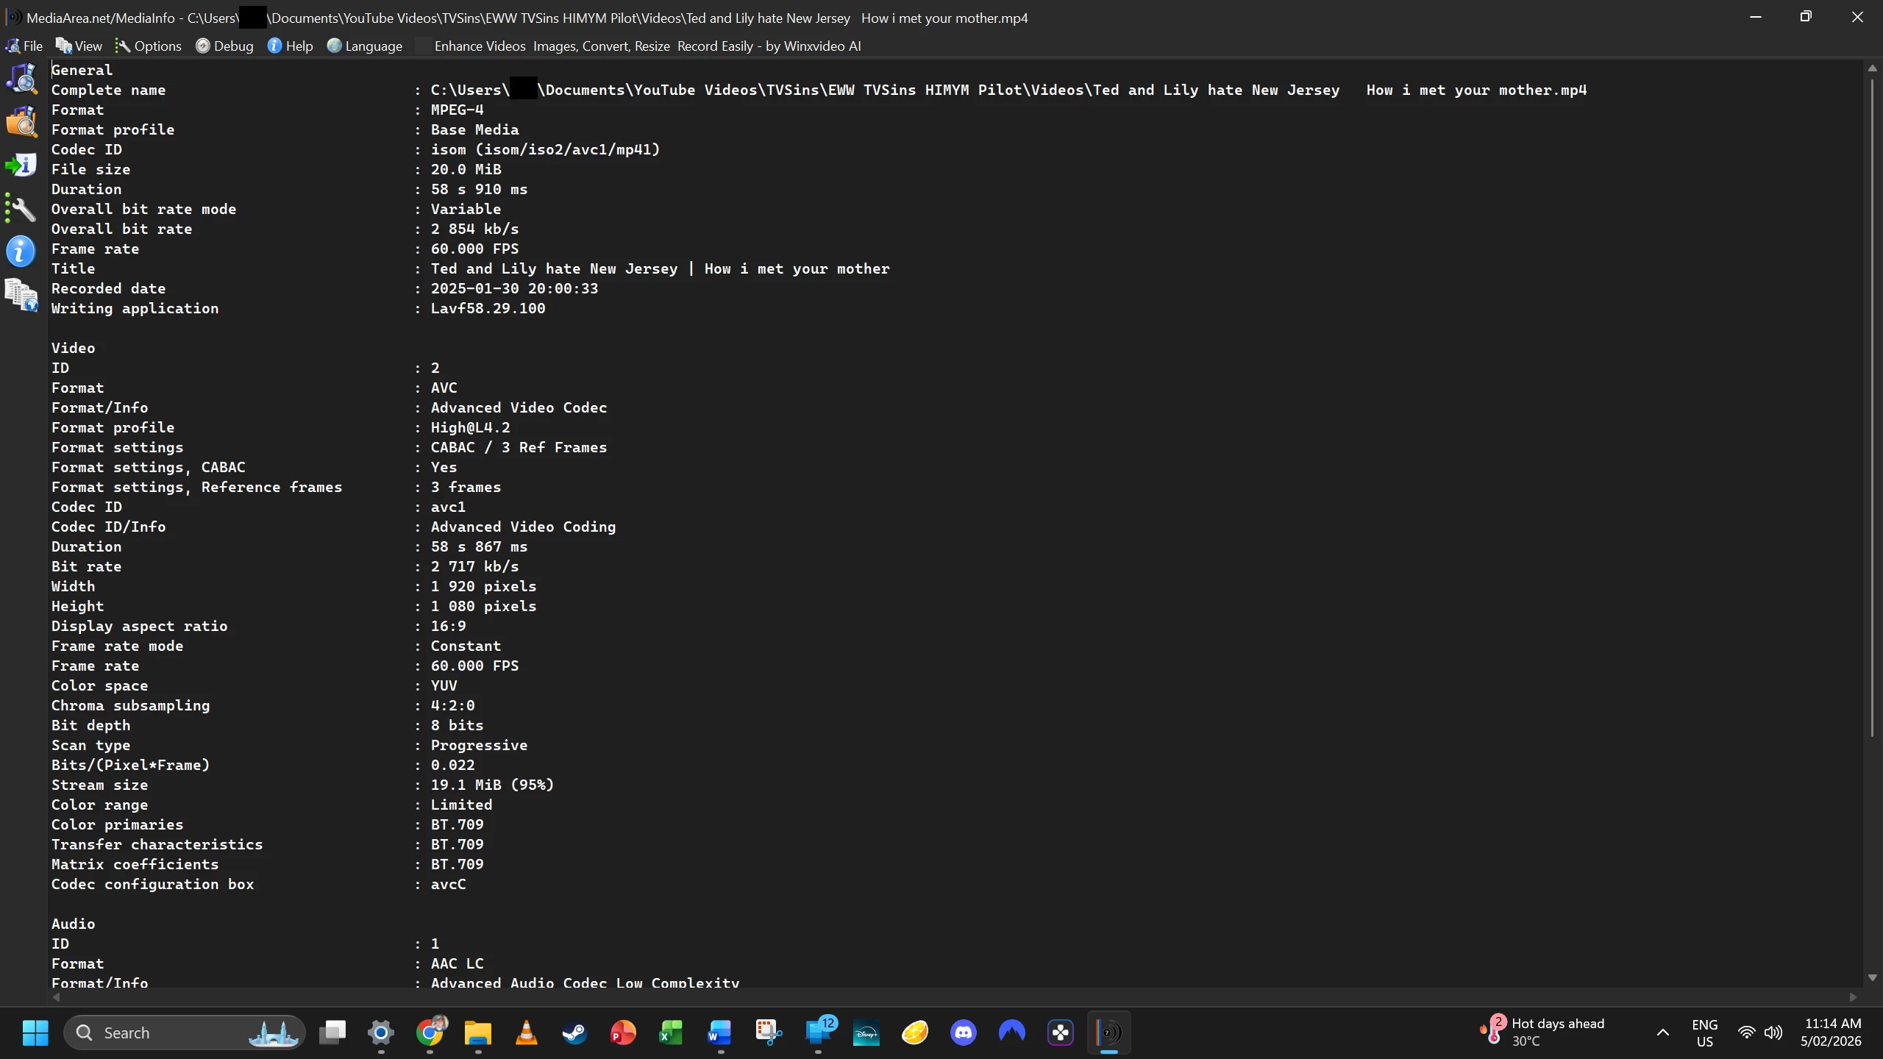
Task: Open the Debug menu
Action: [x=224, y=46]
